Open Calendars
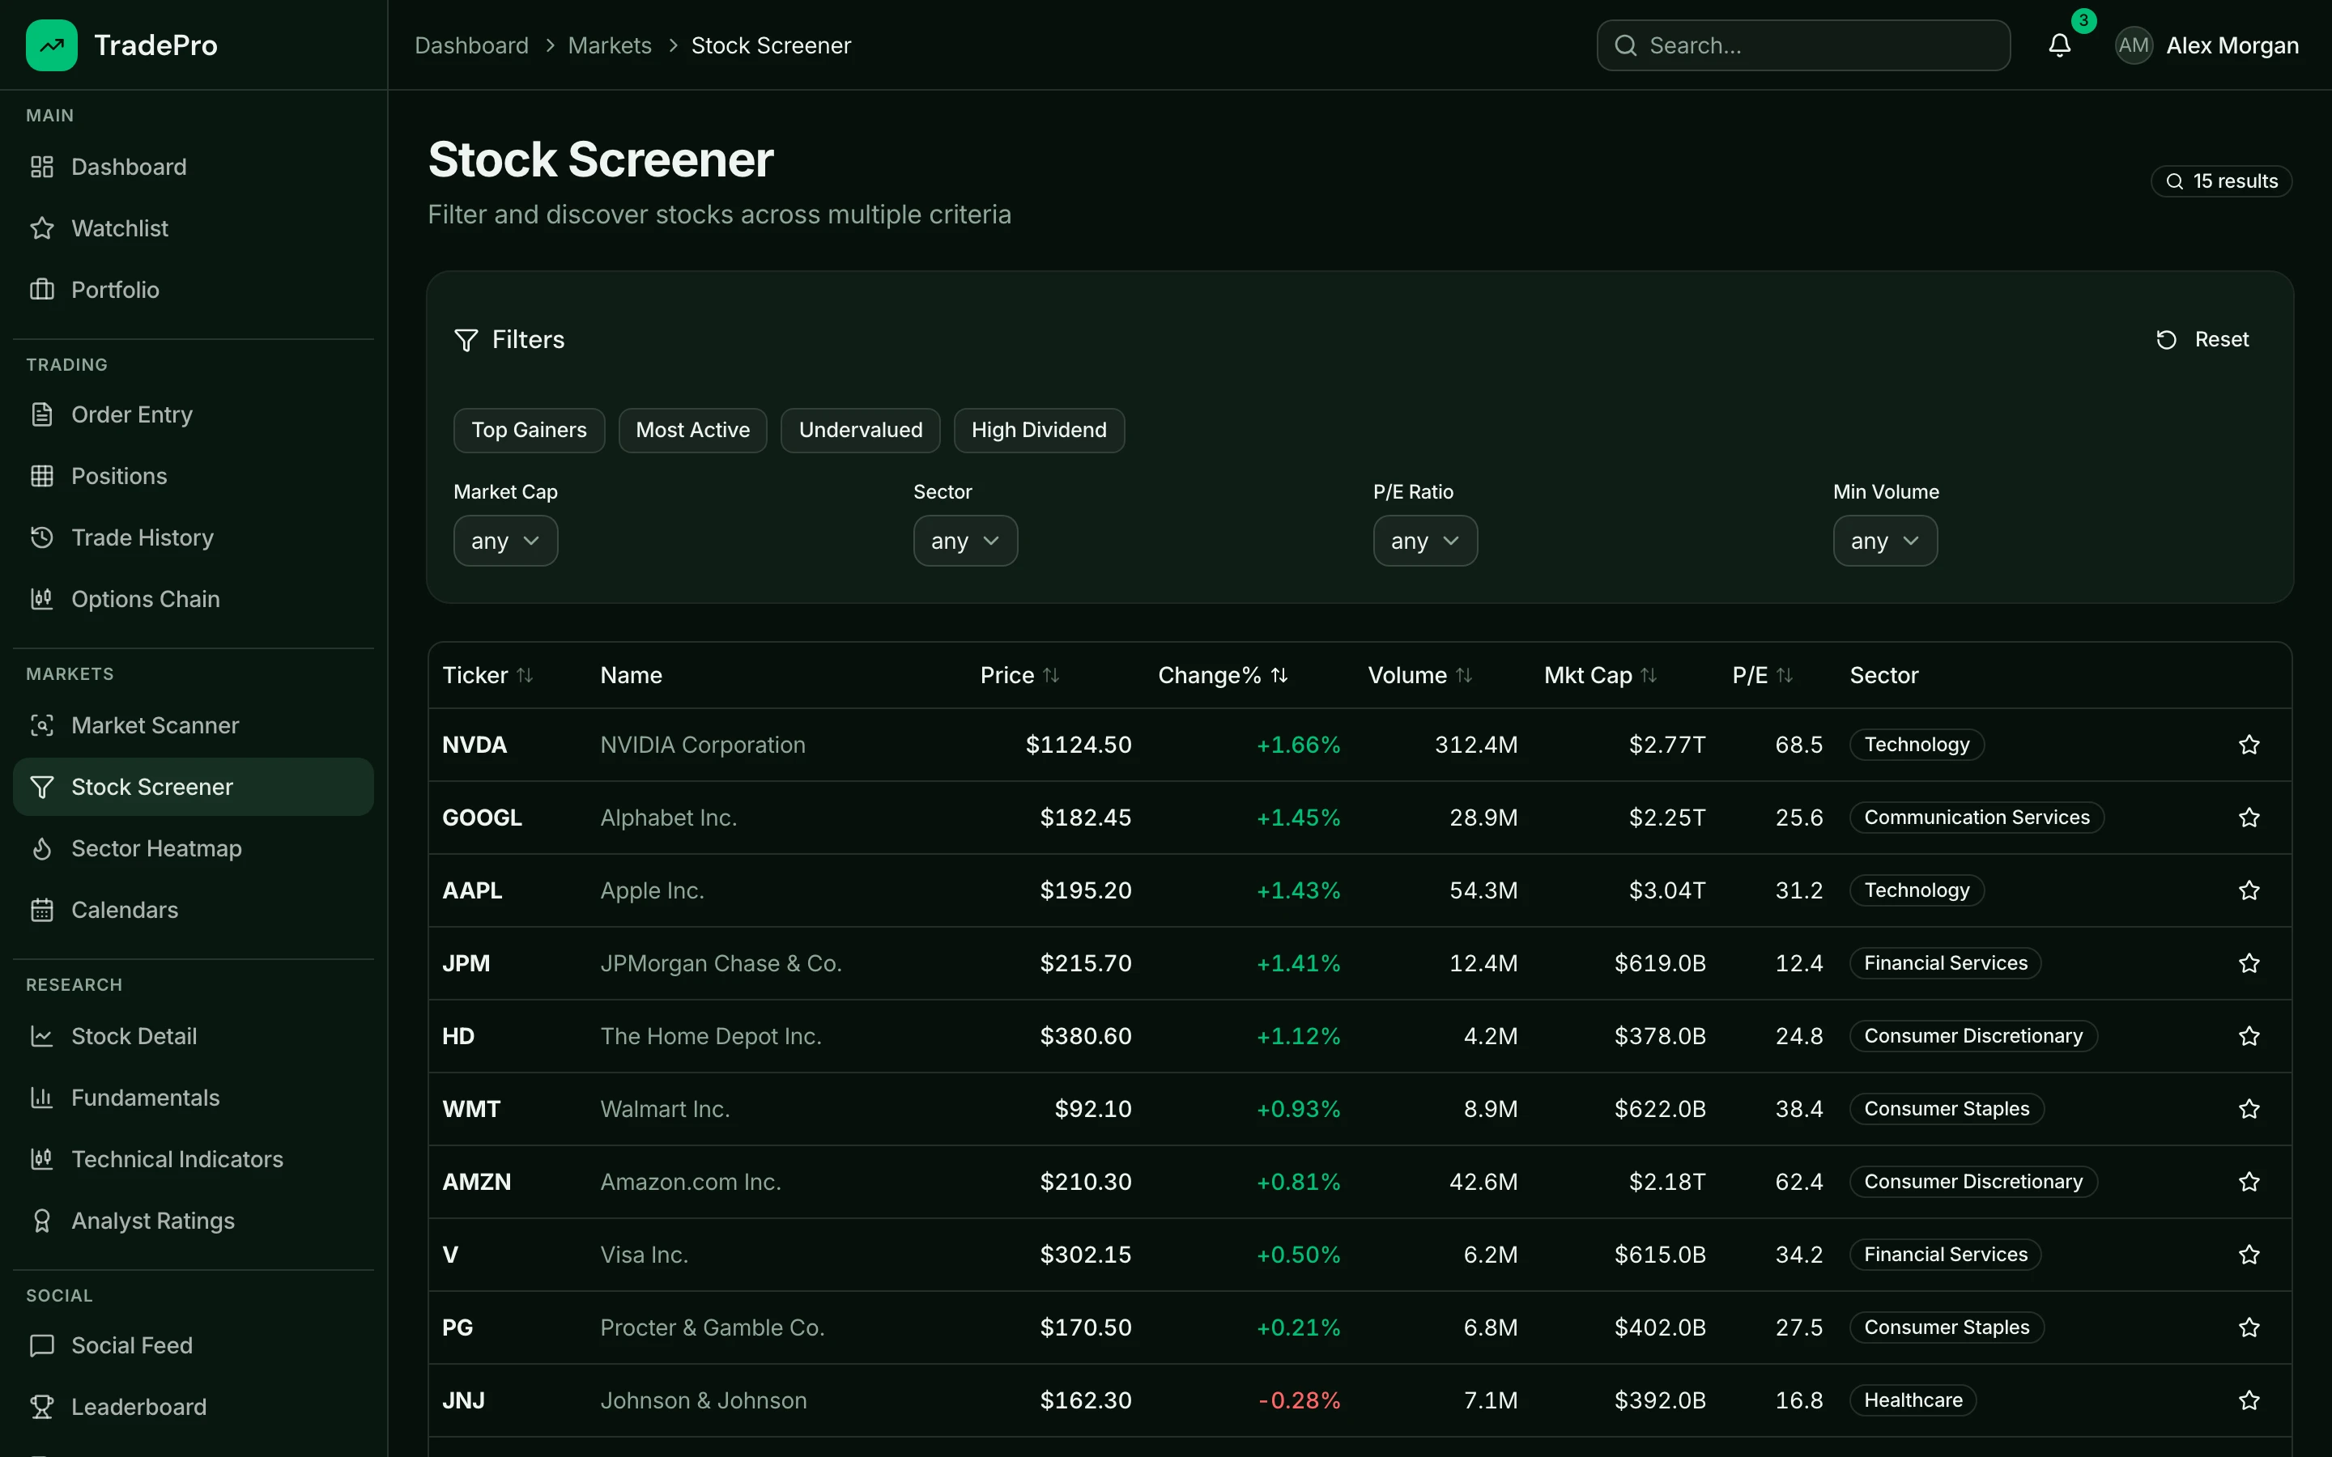Image resolution: width=2332 pixels, height=1457 pixels. click(x=193, y=911)
